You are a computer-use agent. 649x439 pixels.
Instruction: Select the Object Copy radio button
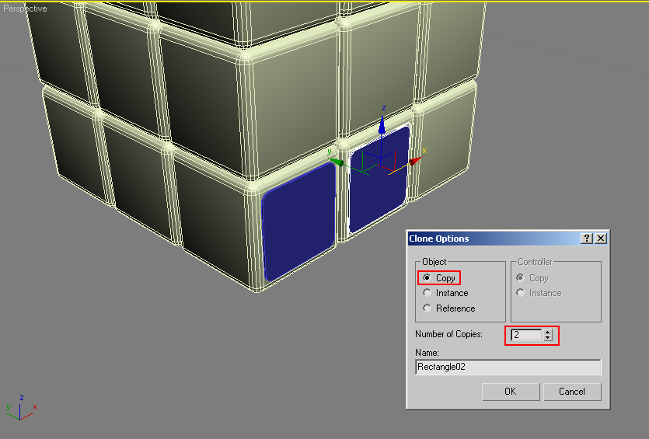(427, 277)
